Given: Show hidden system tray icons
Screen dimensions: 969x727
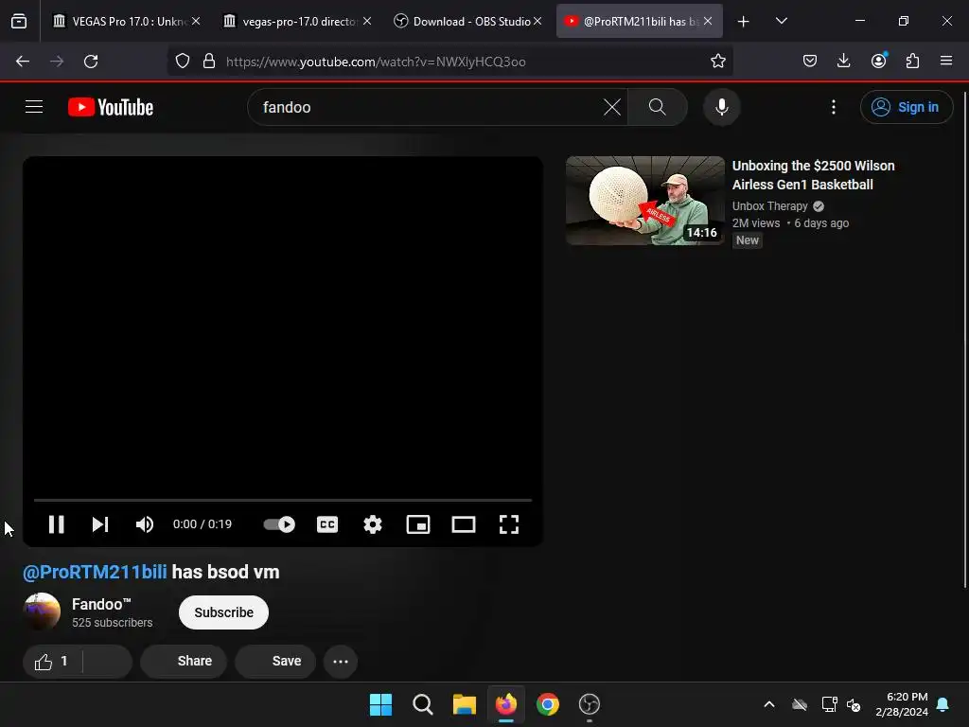Looking at the screenshot, I should 769,704.
